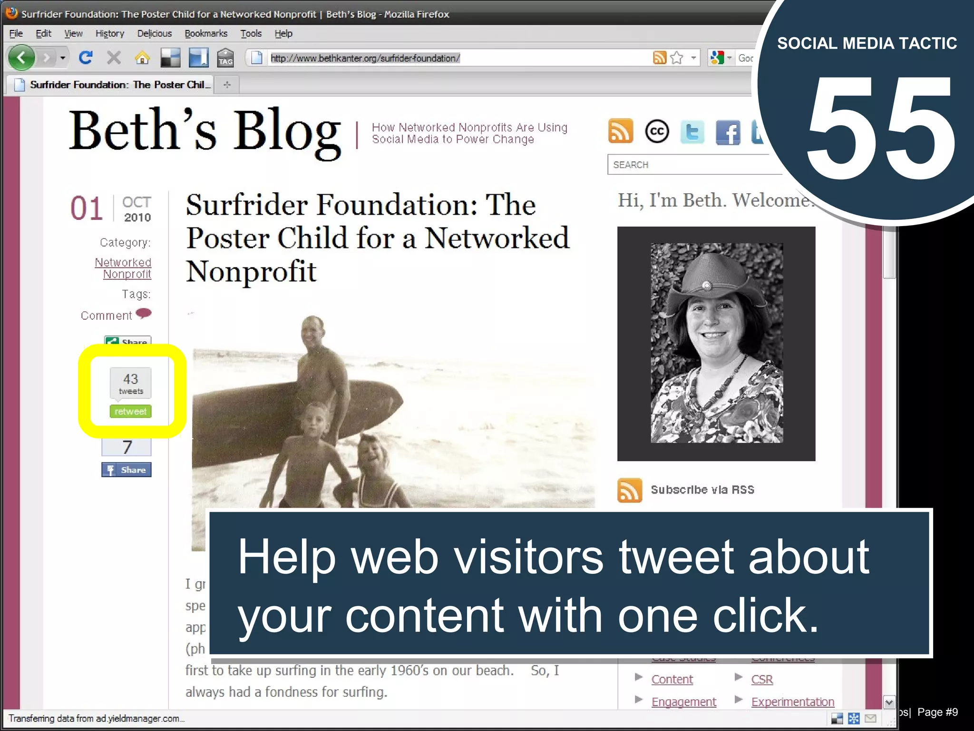The height and width of the screenshot is (731, 974).
Task: Open the Tools menu
Action: coord(251,33)
